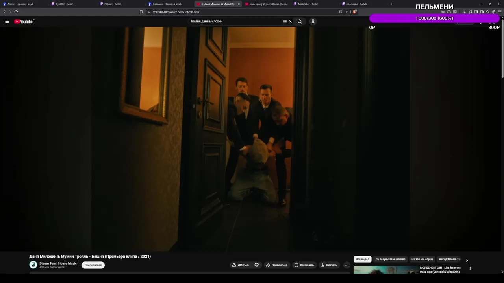Open the browser main menu
The image size is (504, 283).
click(x=500, y=12)
